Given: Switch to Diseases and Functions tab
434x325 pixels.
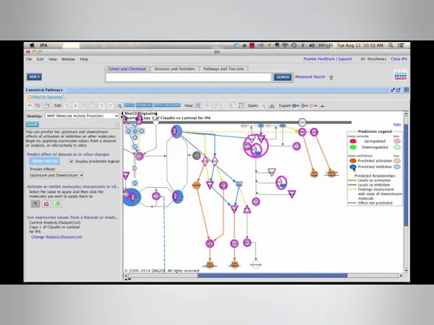Looking at the screenshot, I should (174, 69).
